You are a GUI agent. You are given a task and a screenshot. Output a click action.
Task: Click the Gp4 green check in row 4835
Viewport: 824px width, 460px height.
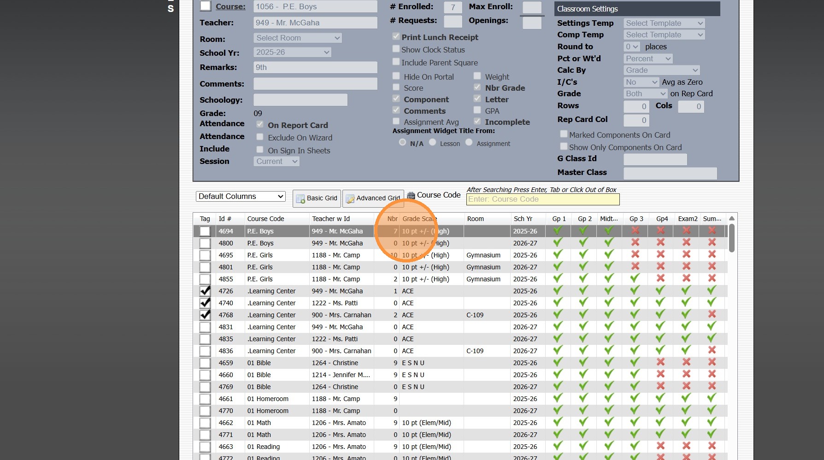click(660, 338)
